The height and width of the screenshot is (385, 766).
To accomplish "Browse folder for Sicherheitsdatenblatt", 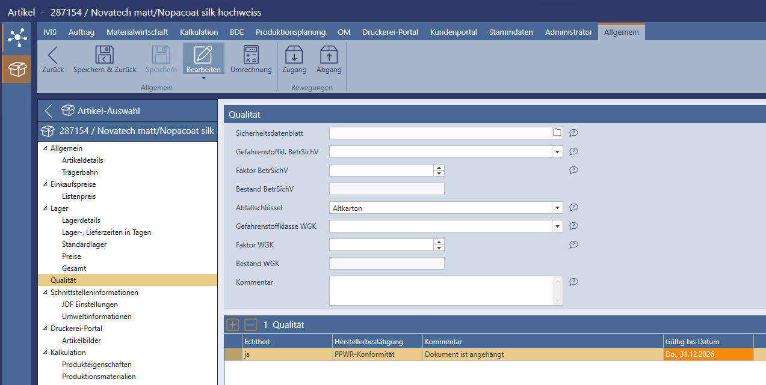I will click(557, 133).
